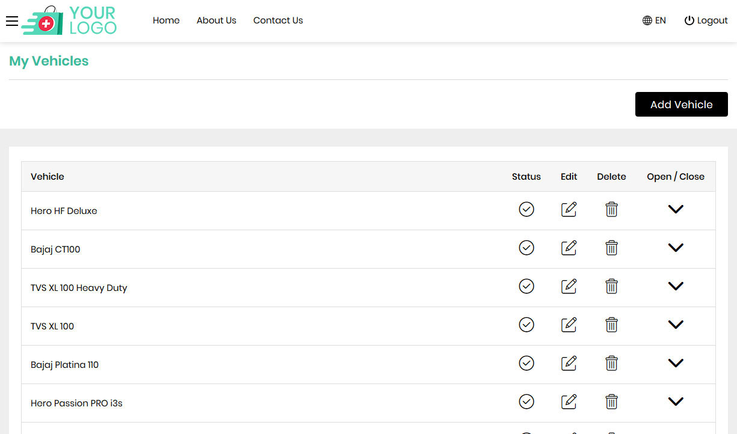
Task: Click the My Vehicles page heading
Action: pos(49,61)
